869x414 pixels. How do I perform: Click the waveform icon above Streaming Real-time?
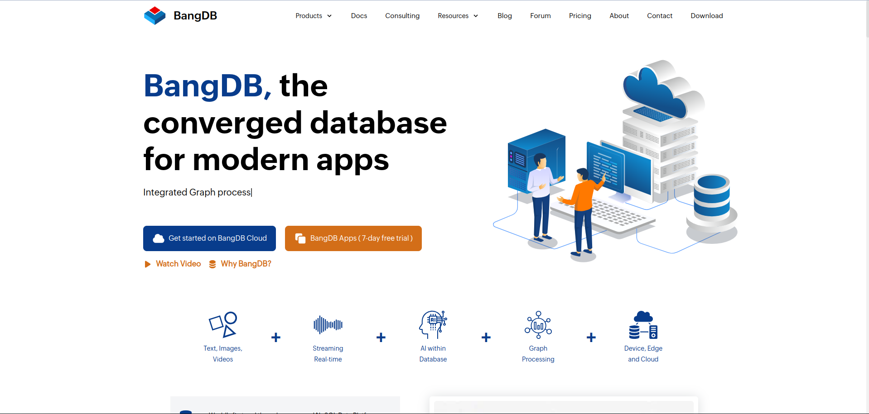(x=328, y=325)
